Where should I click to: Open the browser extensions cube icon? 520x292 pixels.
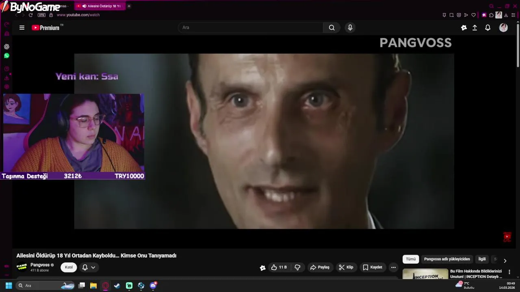click(x=491, y=15)
